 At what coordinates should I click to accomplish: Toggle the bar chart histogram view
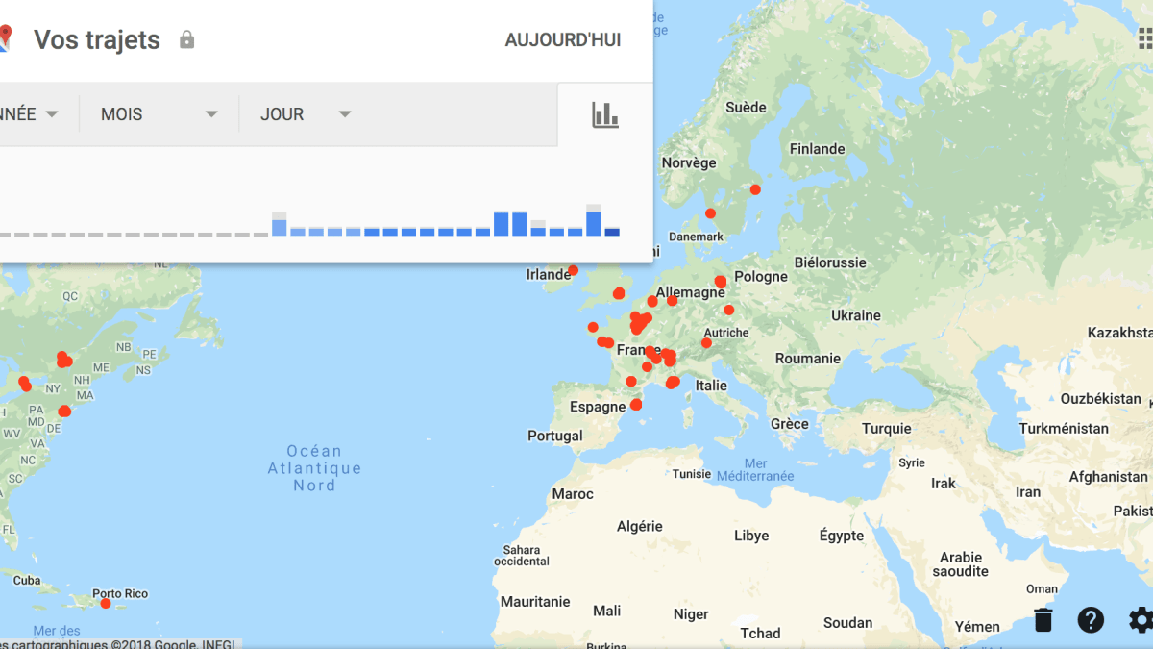click(605, 115)
